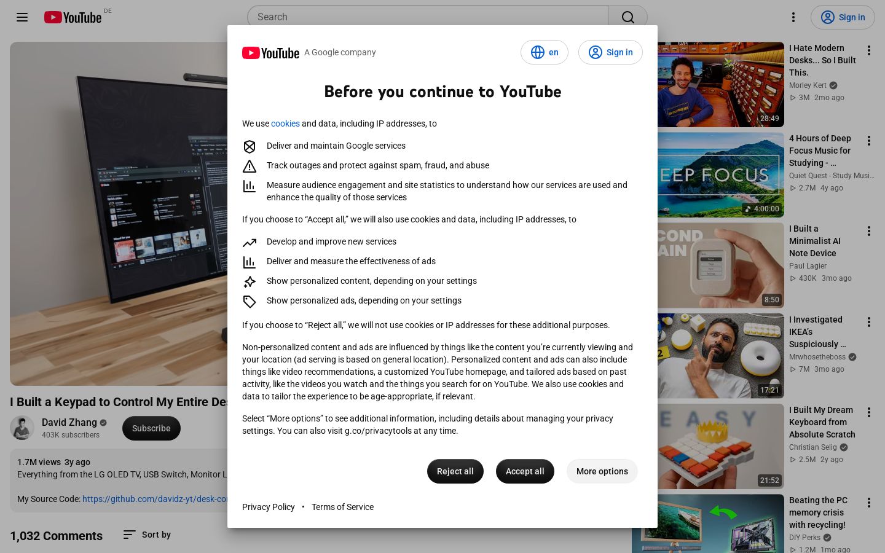Screen dimensions: 885x553
Task: Visit Morley Kert channel name
Action: 808,85
